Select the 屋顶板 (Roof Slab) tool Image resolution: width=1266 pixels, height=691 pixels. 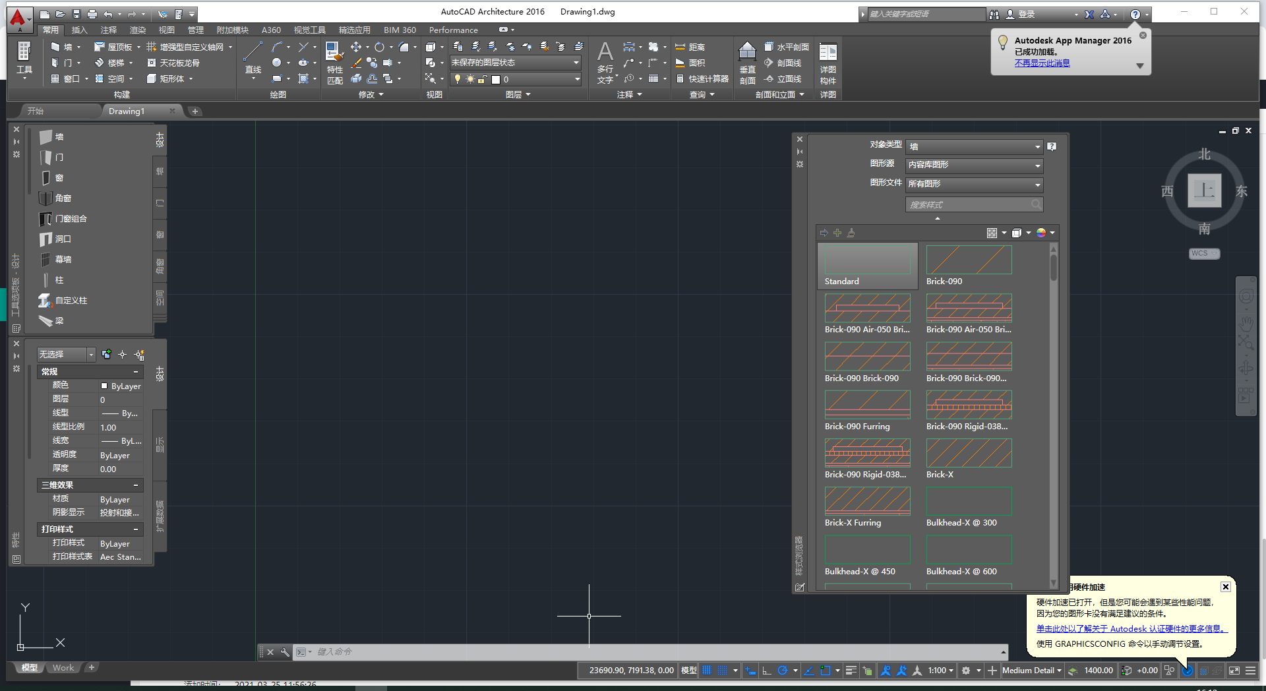[113, 47]
